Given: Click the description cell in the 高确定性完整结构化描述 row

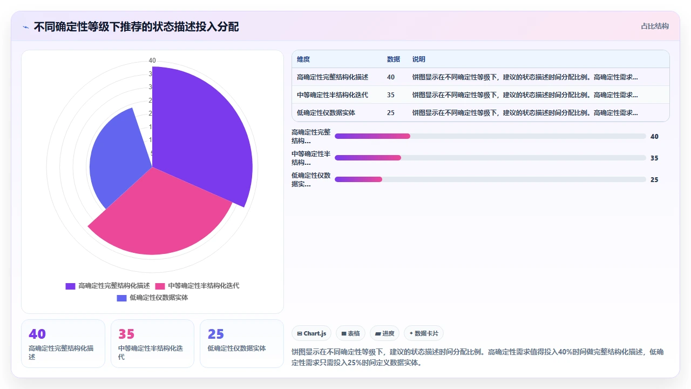Looking at the screenshot, I should click(525, 77).
